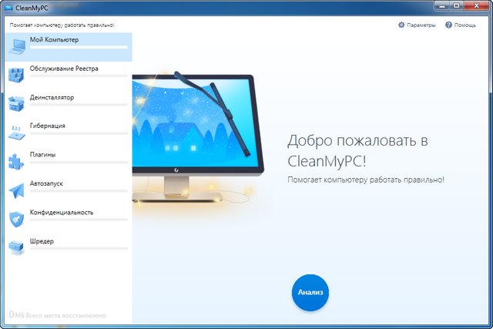493x329 pixels.
Task: Click the CleanMyPC title bar app icon
Action: click(x=8, y=8)
